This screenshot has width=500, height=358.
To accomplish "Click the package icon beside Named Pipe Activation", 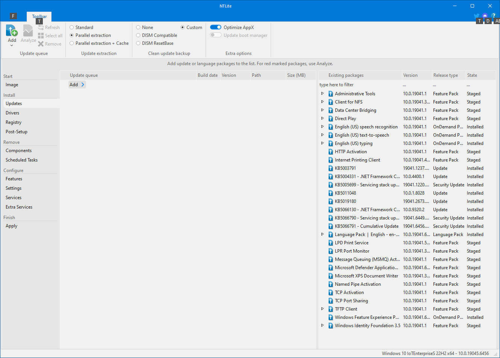I will 330,284.
